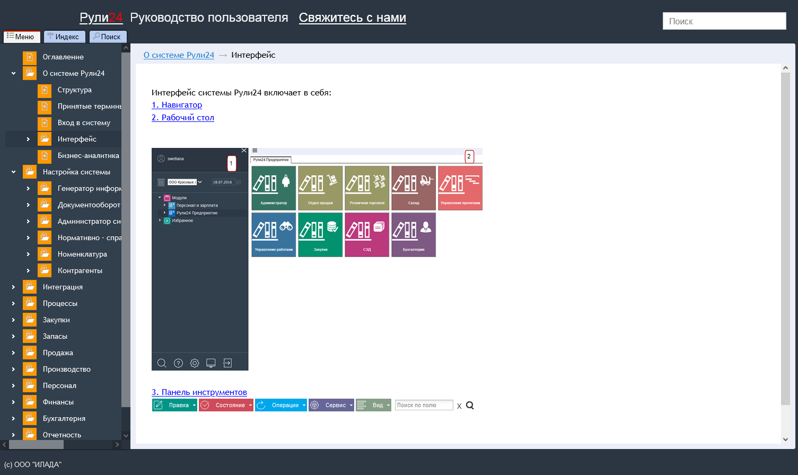The width and height of the screenshot is (798, 475).
Task: Click the Администратор си folder icon
Action: point(45,221)
